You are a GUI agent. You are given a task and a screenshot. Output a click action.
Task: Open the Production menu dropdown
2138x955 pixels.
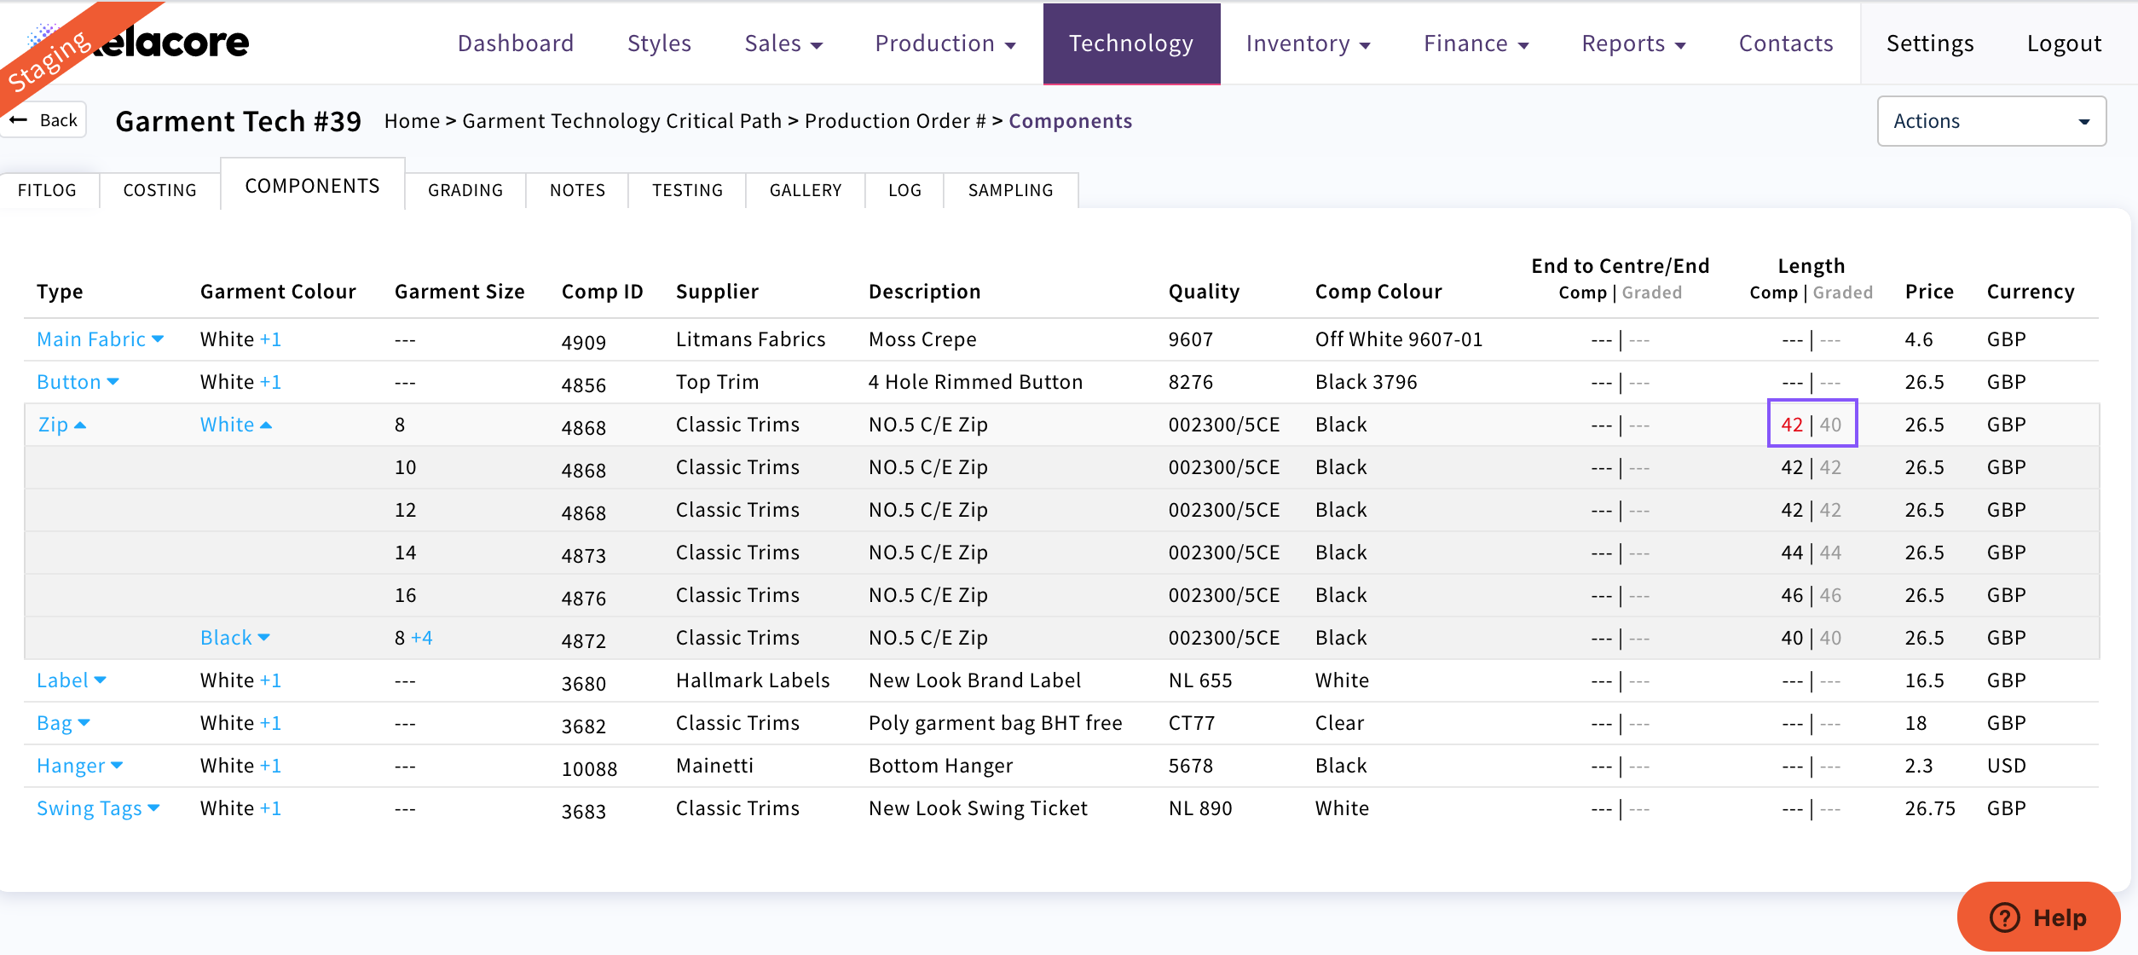click(945, 43)
